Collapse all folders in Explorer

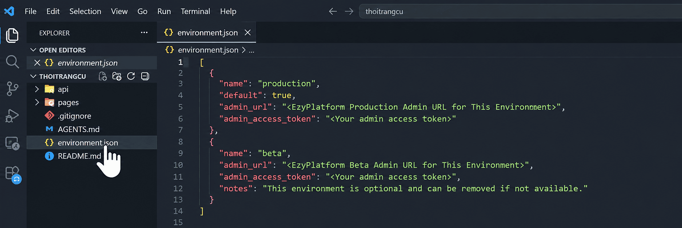[145, 76]
